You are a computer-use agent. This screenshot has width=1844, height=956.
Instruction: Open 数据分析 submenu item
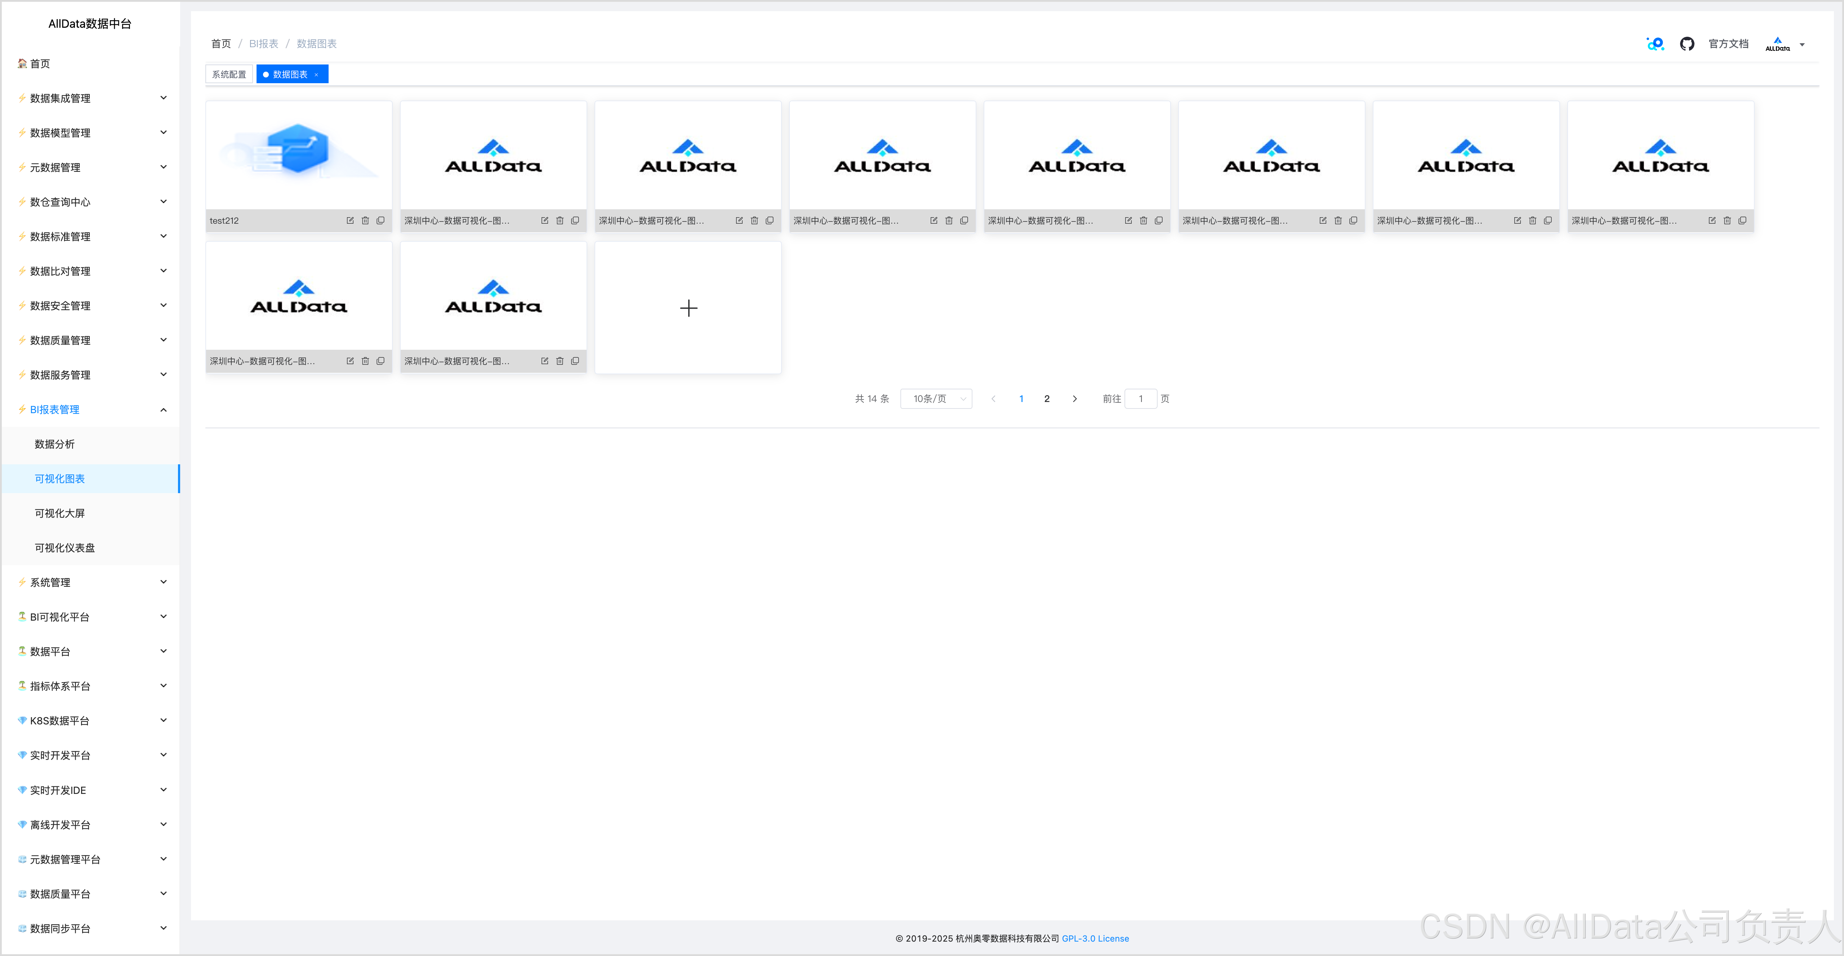pos(54,444)
